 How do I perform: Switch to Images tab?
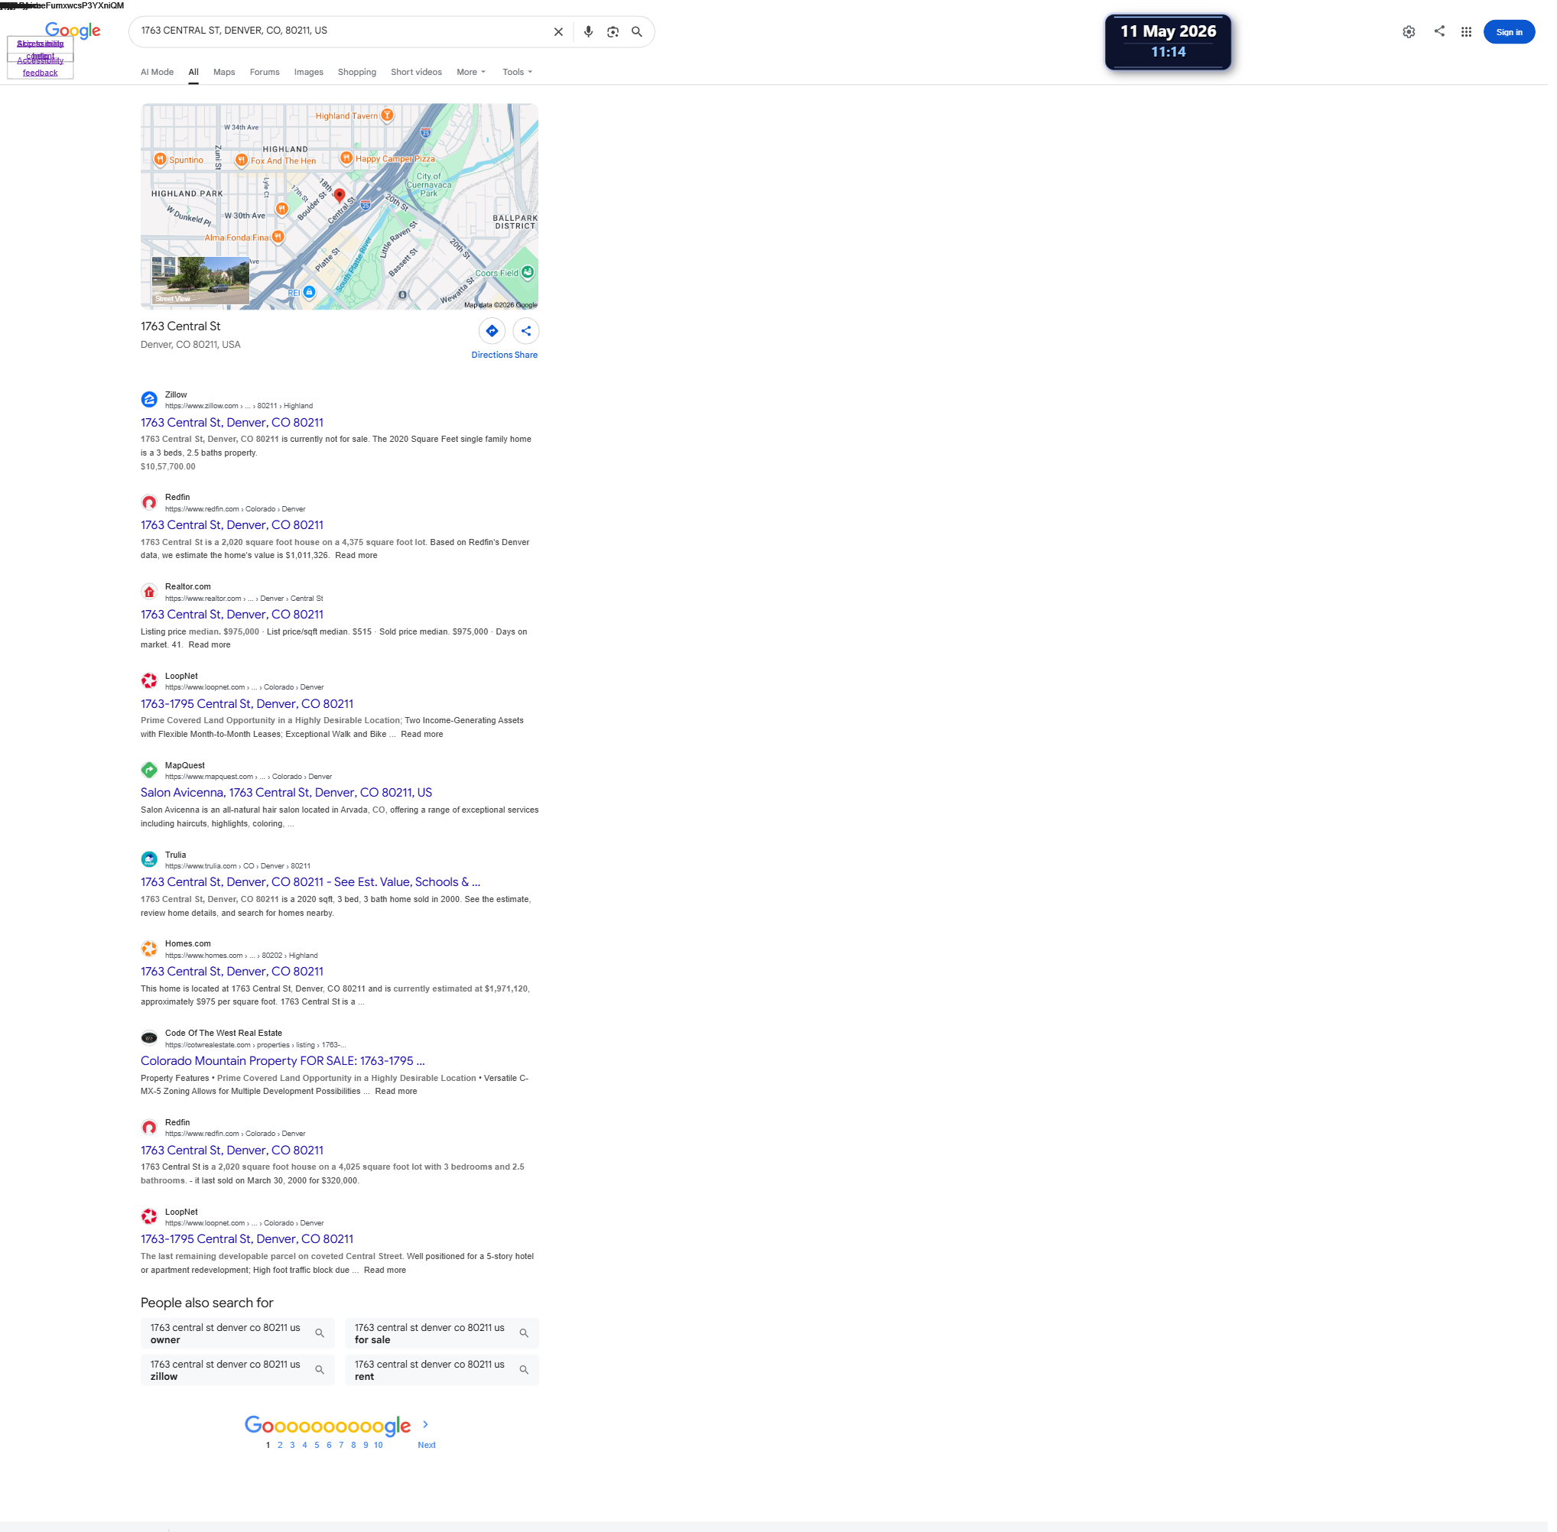coord(308,73)
